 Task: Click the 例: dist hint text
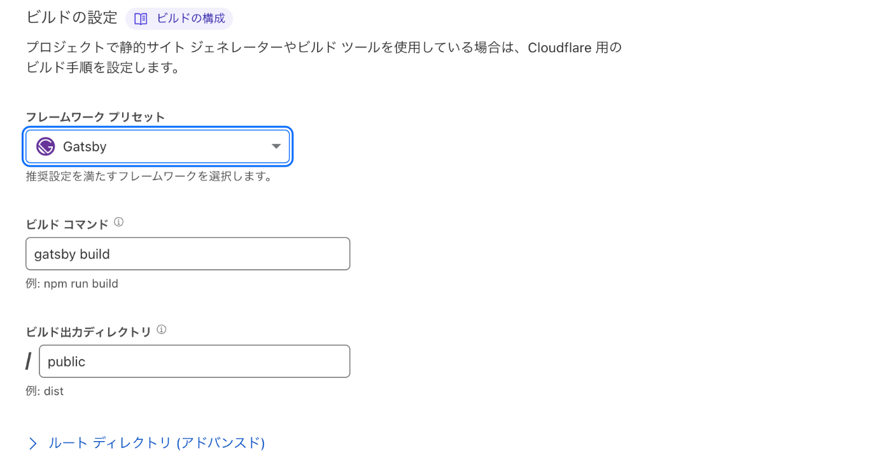click(x=45, y=391)
